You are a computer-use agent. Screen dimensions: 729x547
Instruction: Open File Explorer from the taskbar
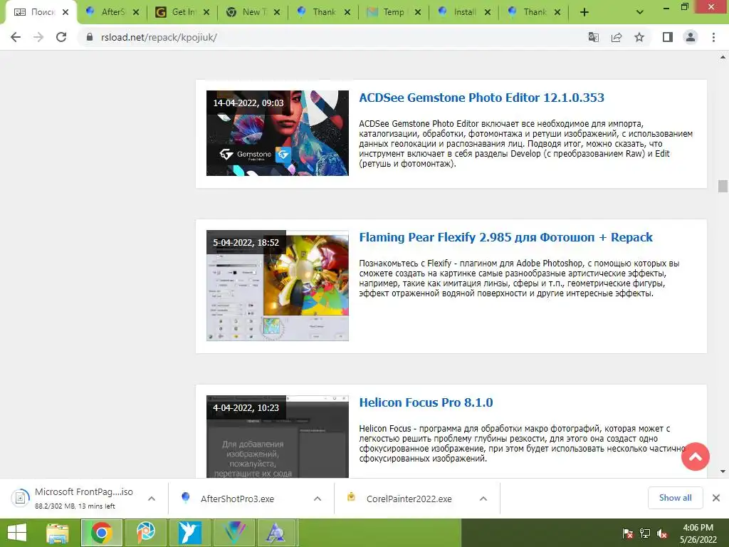click(58, 533)
